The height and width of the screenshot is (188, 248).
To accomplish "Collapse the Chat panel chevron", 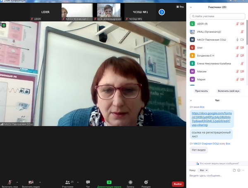I will click(191, 100).
